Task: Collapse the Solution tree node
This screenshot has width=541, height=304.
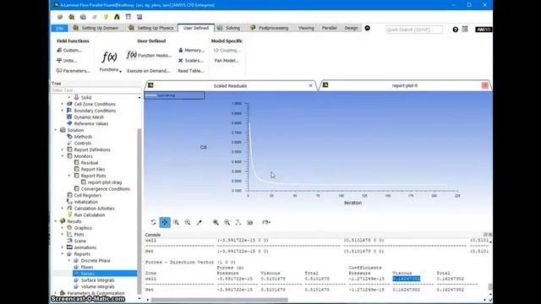Action: pos(56,130)
